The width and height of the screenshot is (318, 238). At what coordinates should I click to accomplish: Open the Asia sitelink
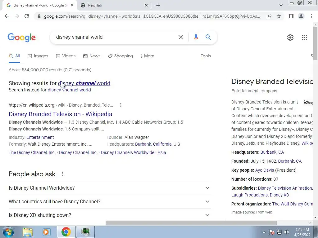tap(162, 152)
